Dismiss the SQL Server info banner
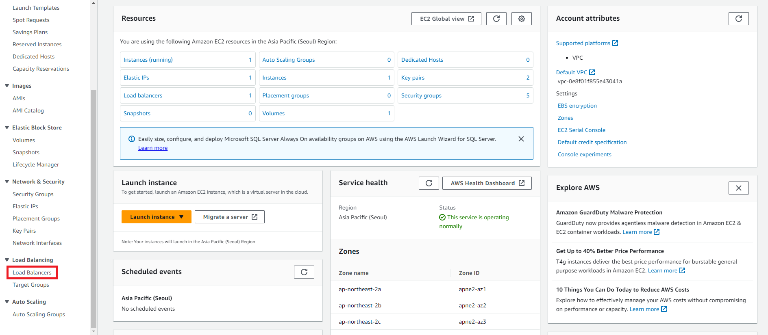Screen dimensions: 768x335 pyautogui.click(x=521, y=139)
